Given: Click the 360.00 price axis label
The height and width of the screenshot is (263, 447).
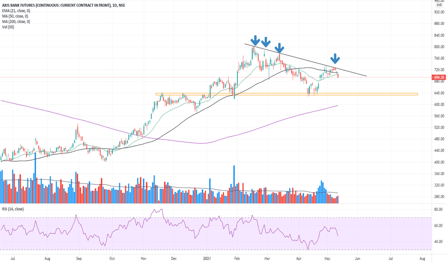Looking at the screenshot, I should (439, 174).
